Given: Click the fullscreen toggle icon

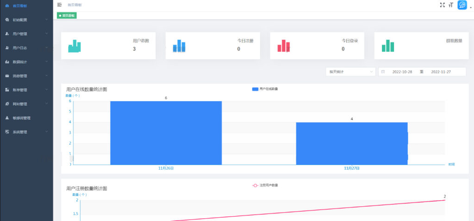Looking at the screenshot, I should pyautogui.click(x=442, y=5).
